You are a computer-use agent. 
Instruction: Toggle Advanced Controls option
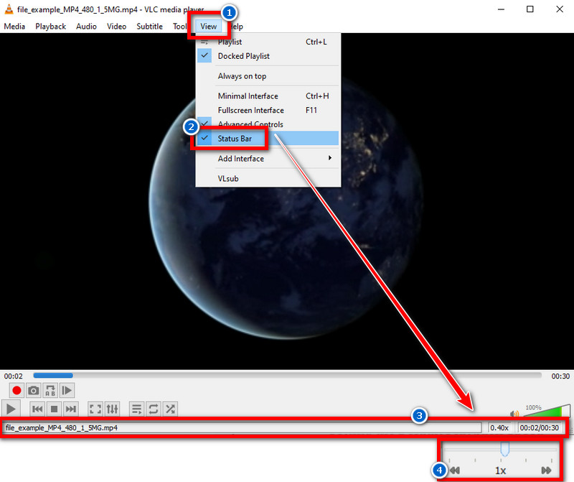[x=268, y=124]
